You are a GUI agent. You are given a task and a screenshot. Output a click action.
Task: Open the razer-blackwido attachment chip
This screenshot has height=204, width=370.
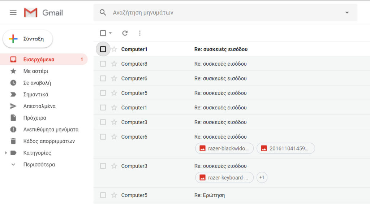tap(224, 148)
